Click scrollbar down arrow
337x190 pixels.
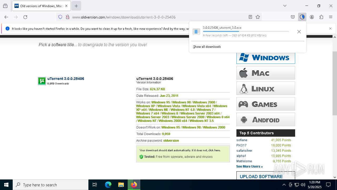click(x=335, y=177)
